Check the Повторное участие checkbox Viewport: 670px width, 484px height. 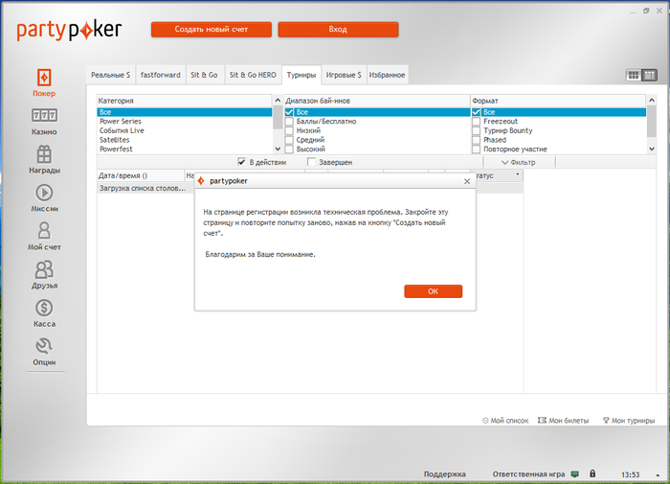tap(476, 149)
